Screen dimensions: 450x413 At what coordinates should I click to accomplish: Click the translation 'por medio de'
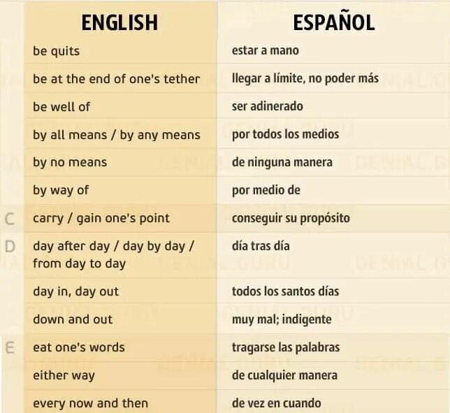266,190
